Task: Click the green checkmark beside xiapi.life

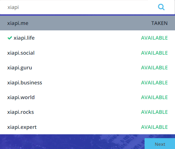Action: pos(10,38)
